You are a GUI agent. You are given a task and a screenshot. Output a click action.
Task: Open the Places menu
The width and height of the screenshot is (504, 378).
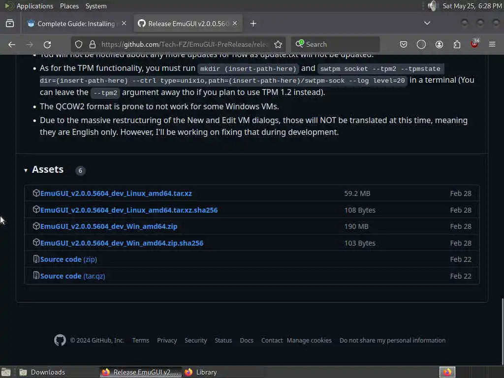(x=69, y=6)
